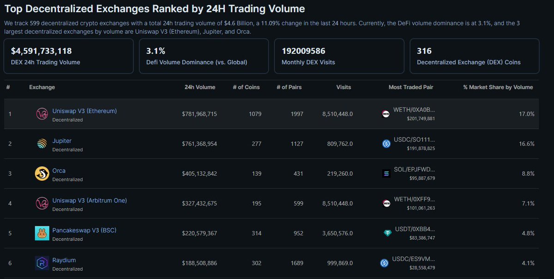Click the Decentralized Exchange (DEX) Coins card
This screenshot has height=279, width=554.
(475, 56)
